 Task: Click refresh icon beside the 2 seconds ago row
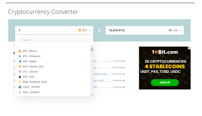click(x=14, y=68)
